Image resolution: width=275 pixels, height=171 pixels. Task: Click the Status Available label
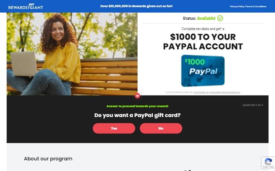(x=199, y=19)
